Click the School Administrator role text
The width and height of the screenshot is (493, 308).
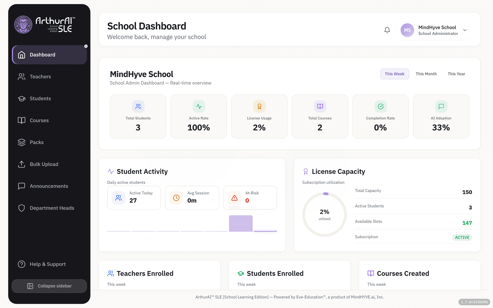click(x=438, y=34)
